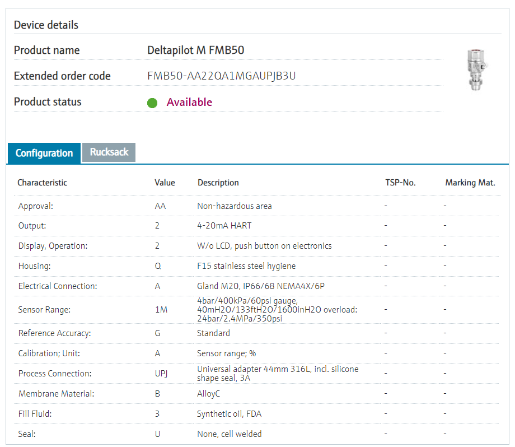Click the 'Process Connection:' row label

coord(55,374)
